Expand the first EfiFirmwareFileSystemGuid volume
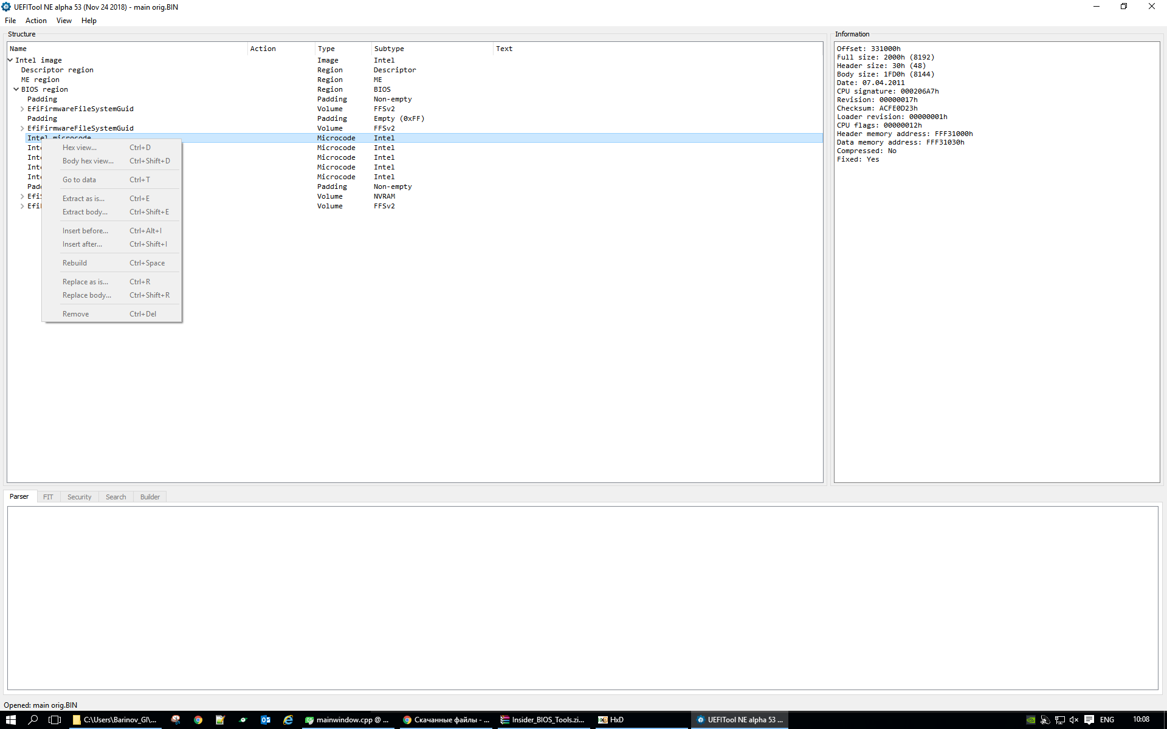 [x=22, y=109]
